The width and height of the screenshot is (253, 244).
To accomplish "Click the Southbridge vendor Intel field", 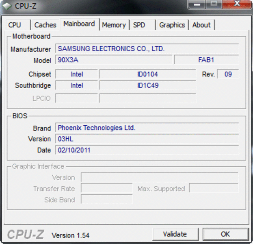I will tap(77, 85).
